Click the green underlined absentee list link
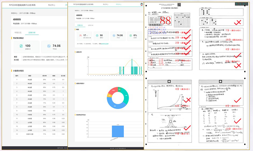 [x=105, y=44]
